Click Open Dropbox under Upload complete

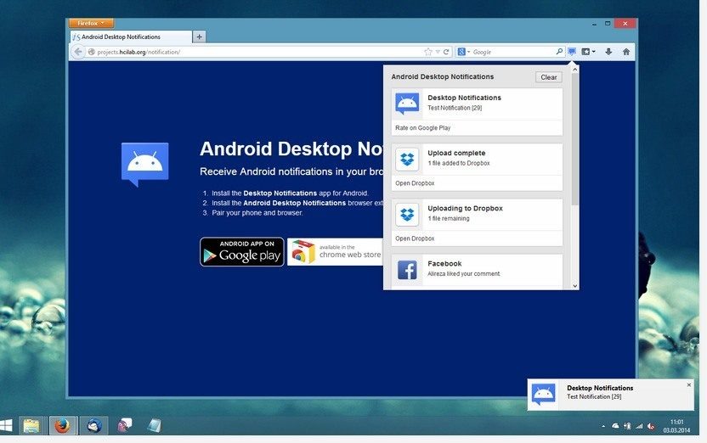(415, 183)
